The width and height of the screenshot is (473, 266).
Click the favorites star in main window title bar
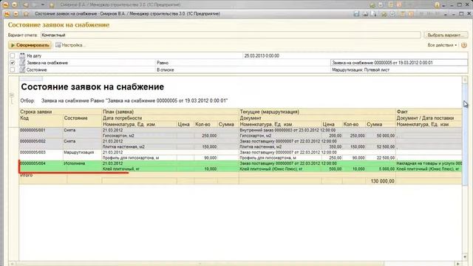point(52,5)
